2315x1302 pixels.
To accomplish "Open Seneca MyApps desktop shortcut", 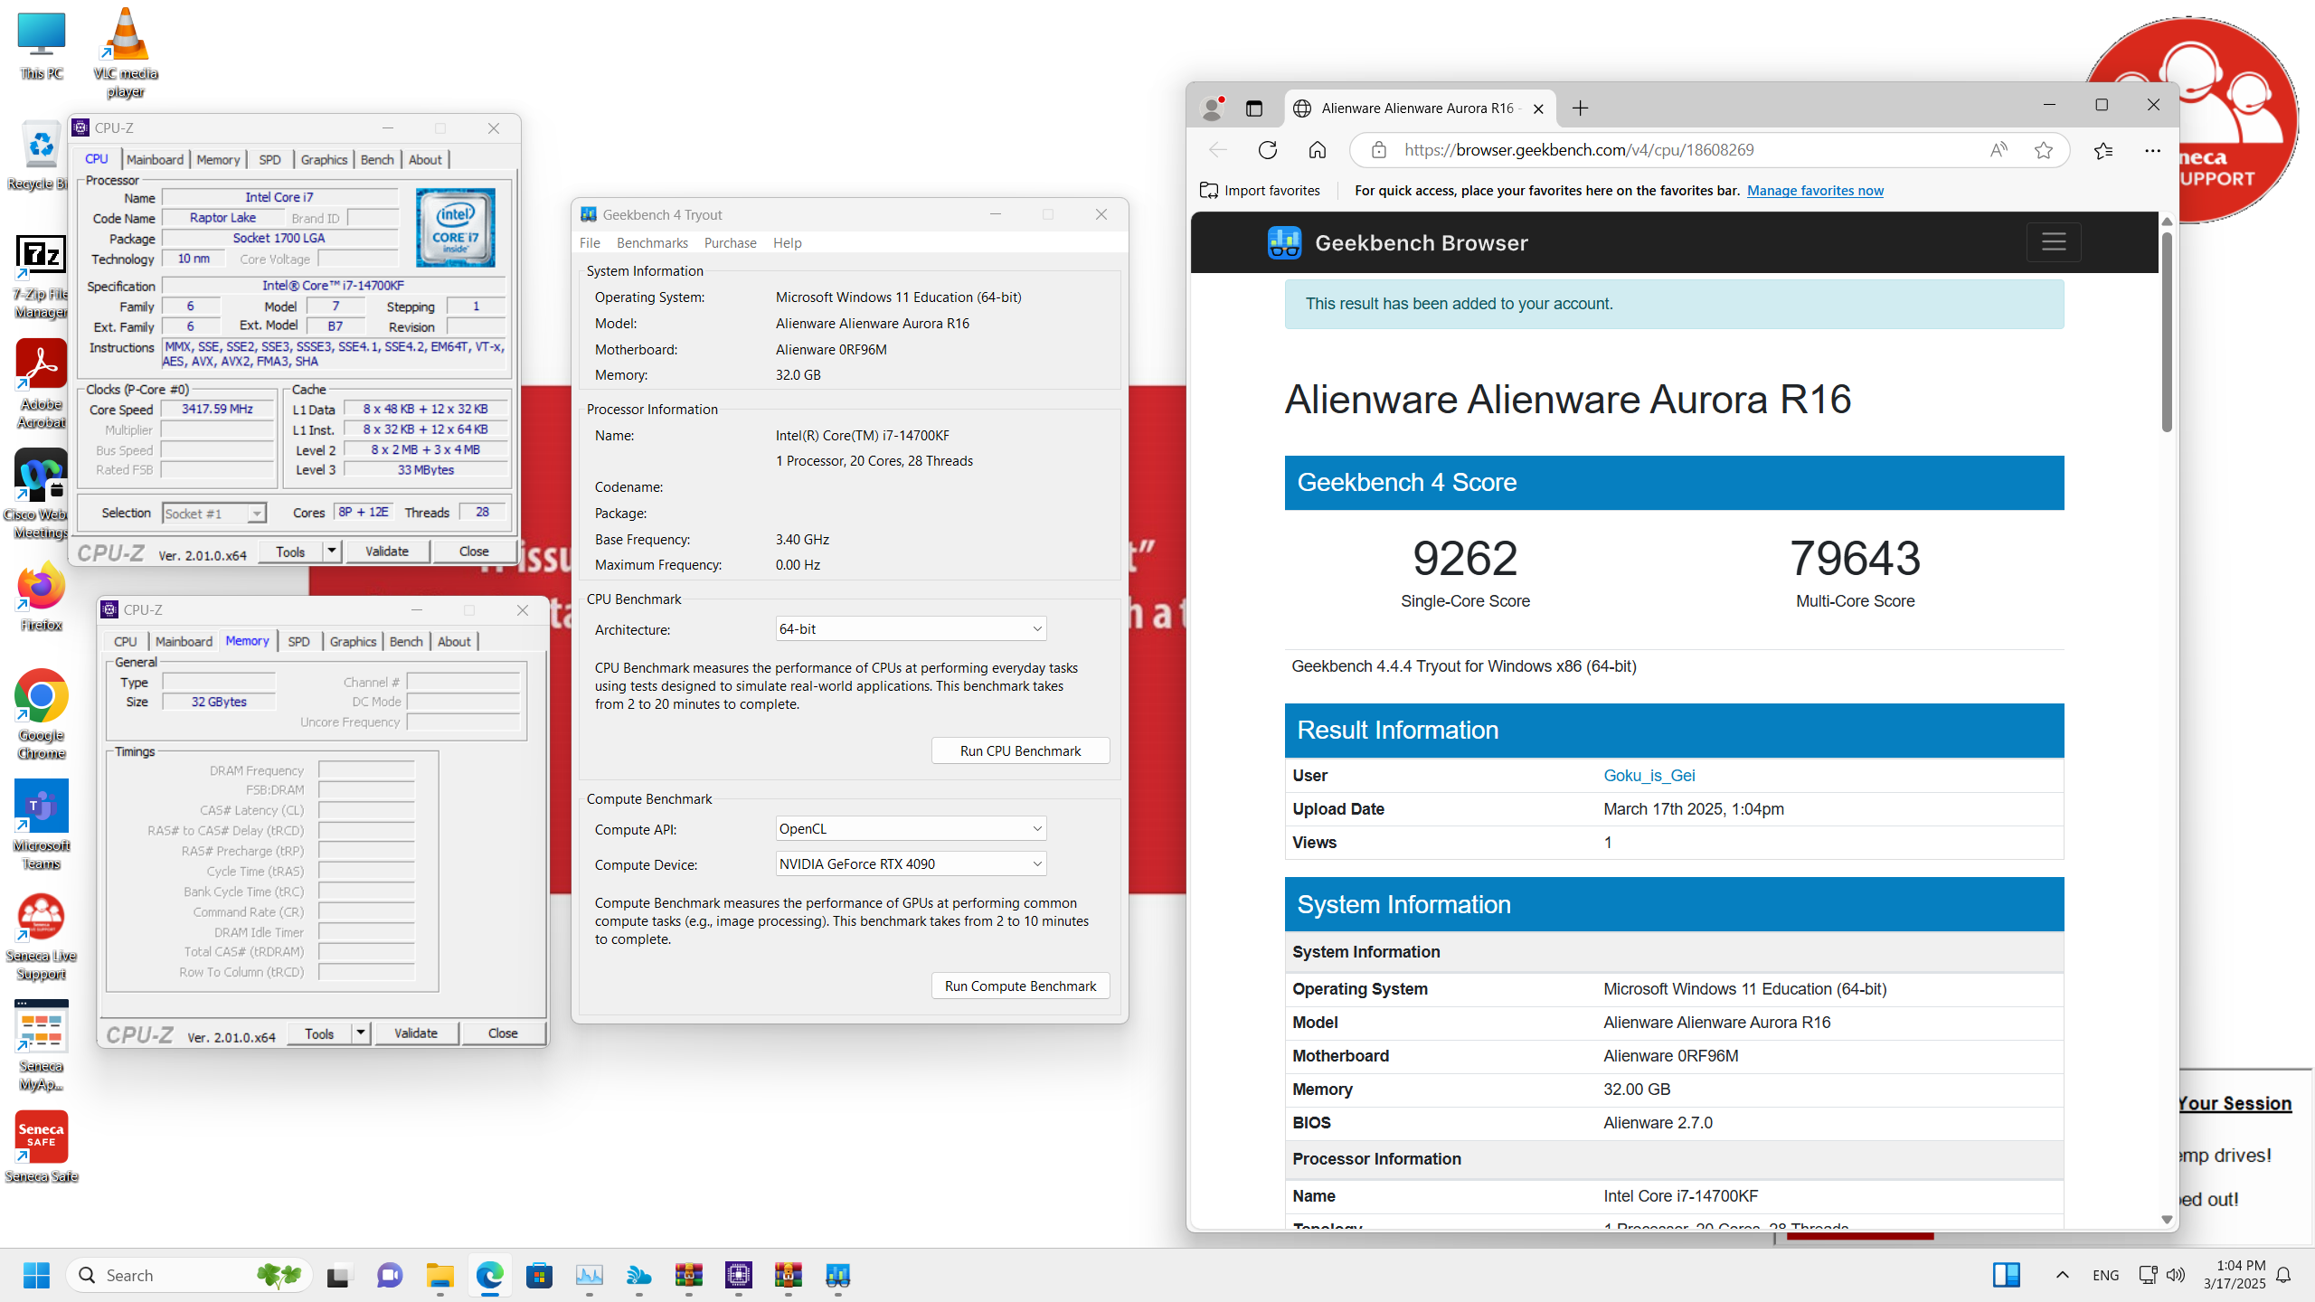I will 42,1045.
